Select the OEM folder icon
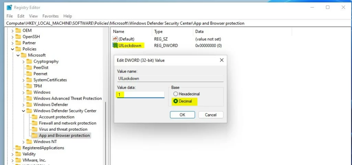 pyautogui.click(x=18, y=31)
